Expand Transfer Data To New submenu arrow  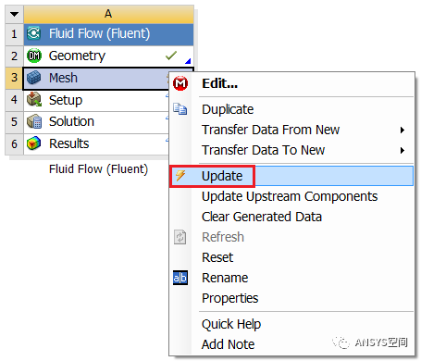[x=402, y=151]
